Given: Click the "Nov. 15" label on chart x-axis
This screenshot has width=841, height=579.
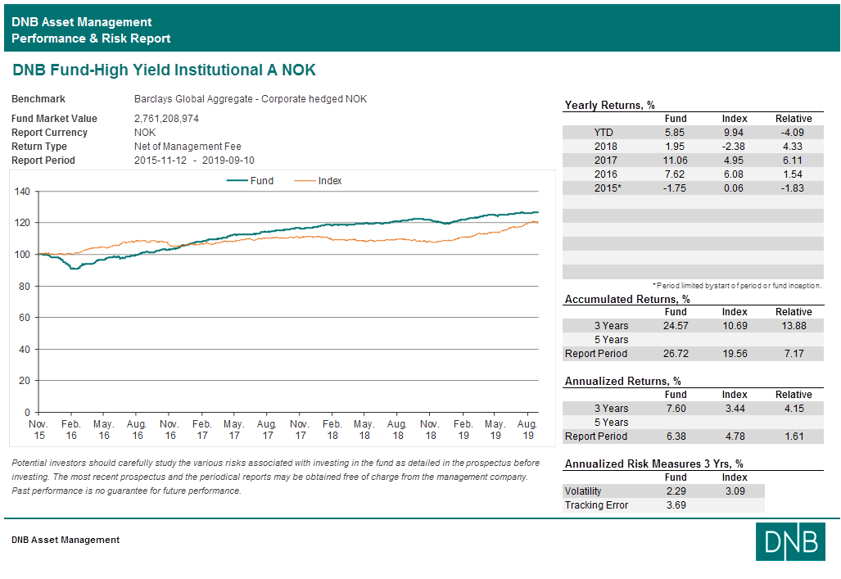Looking at the screenshot, I should click(x=38, y=430).
